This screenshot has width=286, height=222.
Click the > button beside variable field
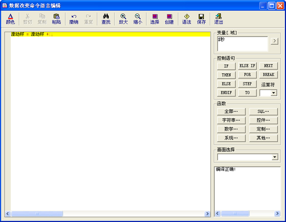[275, 41]
